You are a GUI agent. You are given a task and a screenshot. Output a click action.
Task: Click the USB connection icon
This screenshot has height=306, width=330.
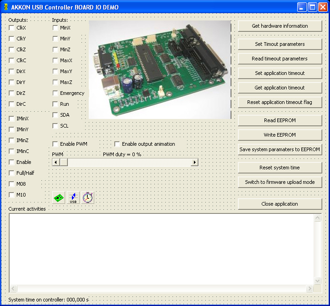click(73, 197)
